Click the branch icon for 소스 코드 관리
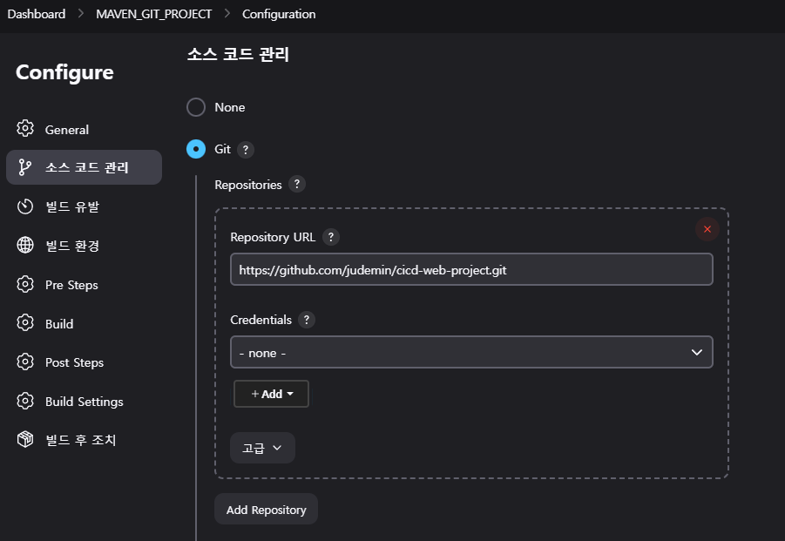Screen dimensions: 785x541 coord(25,167)
